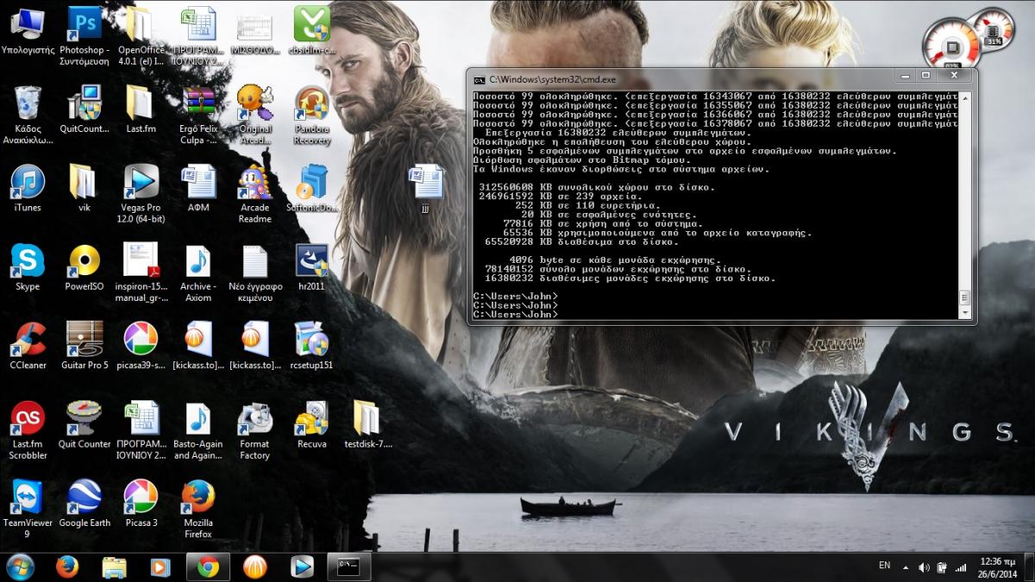Open the Guitar Pro 5 shortcut

pos(85,339)
